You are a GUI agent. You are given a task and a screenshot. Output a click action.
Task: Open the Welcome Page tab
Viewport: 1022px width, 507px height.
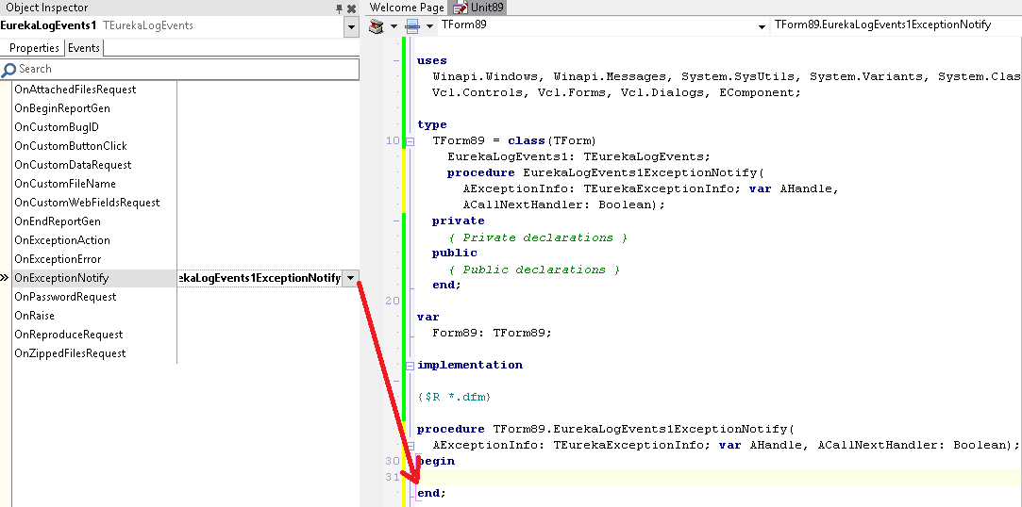tap(407, 8)
